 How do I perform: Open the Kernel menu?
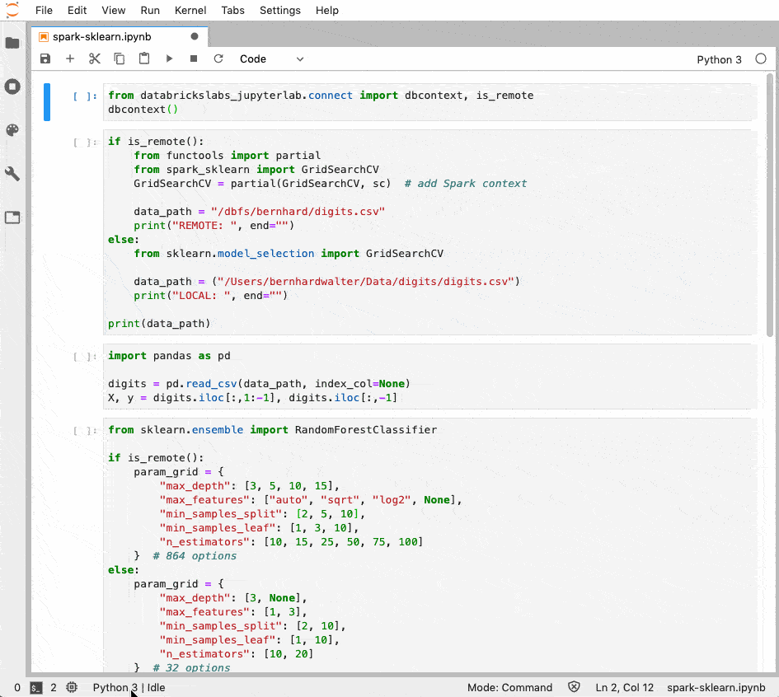[190, 11]
